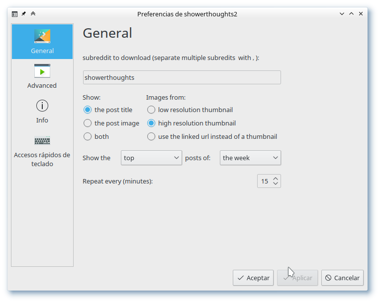
Task: Click the 'Images from:' label
Action: tap(166, 97)
